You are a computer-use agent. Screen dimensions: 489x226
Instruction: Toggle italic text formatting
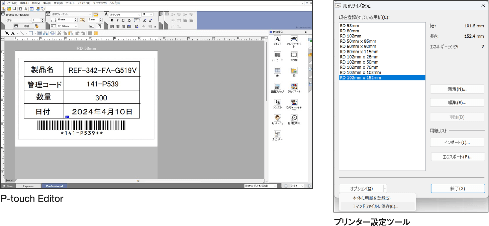point(117,20)
